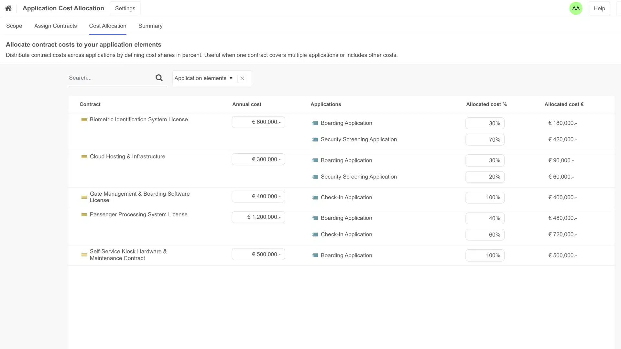
Task: Click the Biometric Identification System License contract icon
Action: tap(84, 120)
